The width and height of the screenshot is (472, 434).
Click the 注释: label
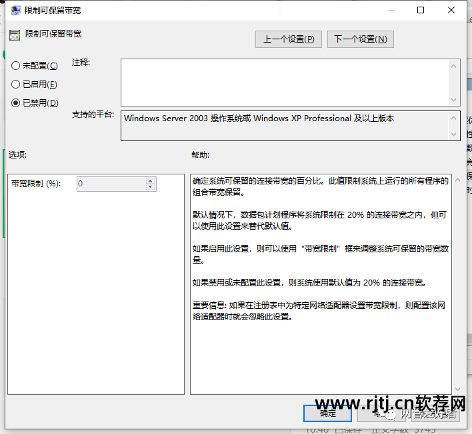click(81, 63)
